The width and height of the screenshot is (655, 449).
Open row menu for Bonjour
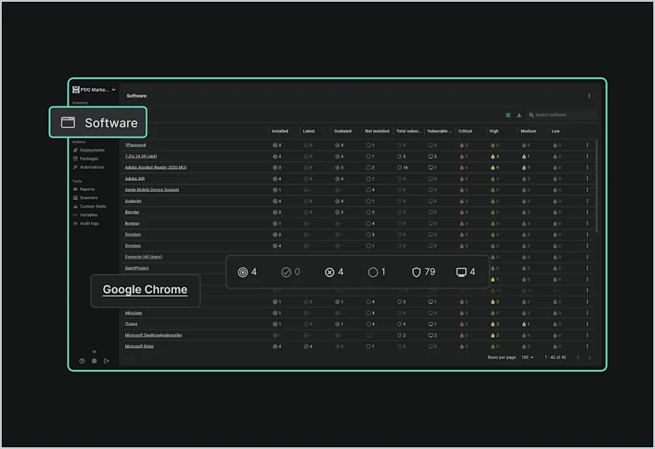pos(587,224)
